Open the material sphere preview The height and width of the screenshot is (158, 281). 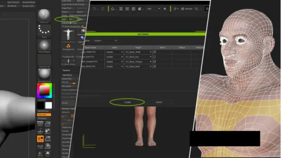(44, 74)
